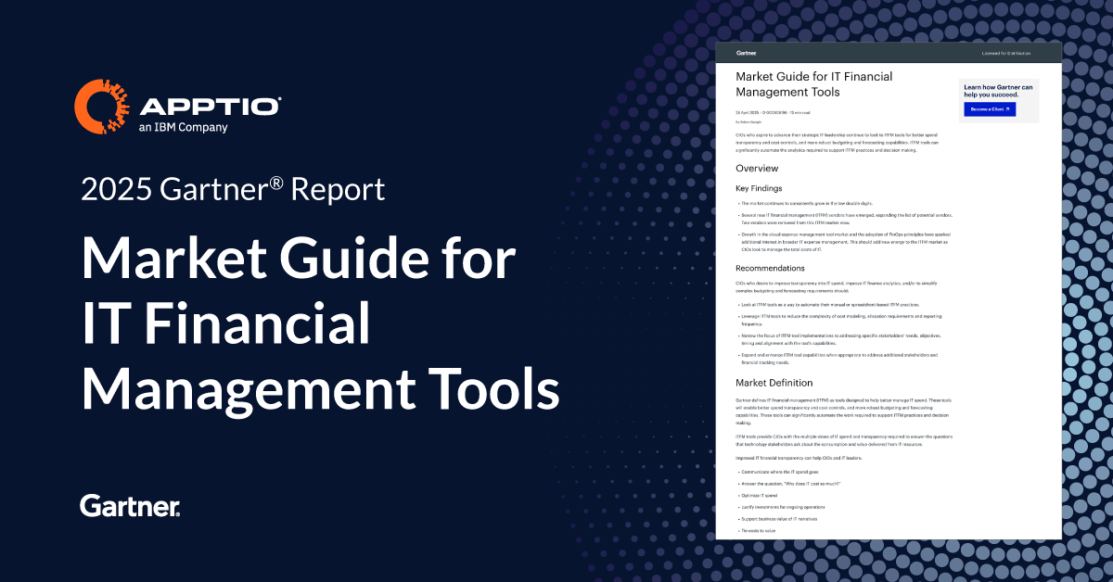The image size is (1113, 582).
Task: Click the 13 min read indicator
Action: pos(800,113)
